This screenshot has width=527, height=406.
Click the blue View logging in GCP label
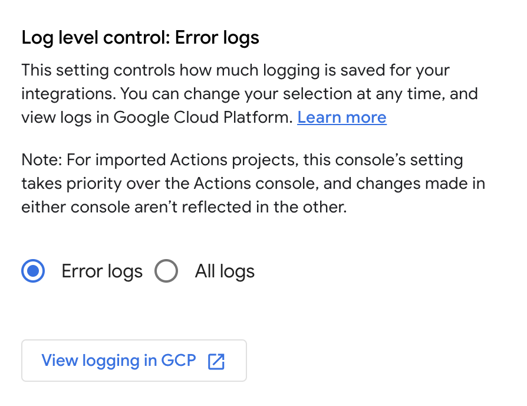(x=118, y=361)
